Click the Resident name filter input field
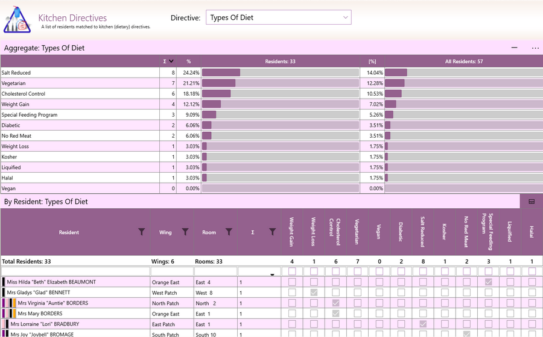 (75, 271)
